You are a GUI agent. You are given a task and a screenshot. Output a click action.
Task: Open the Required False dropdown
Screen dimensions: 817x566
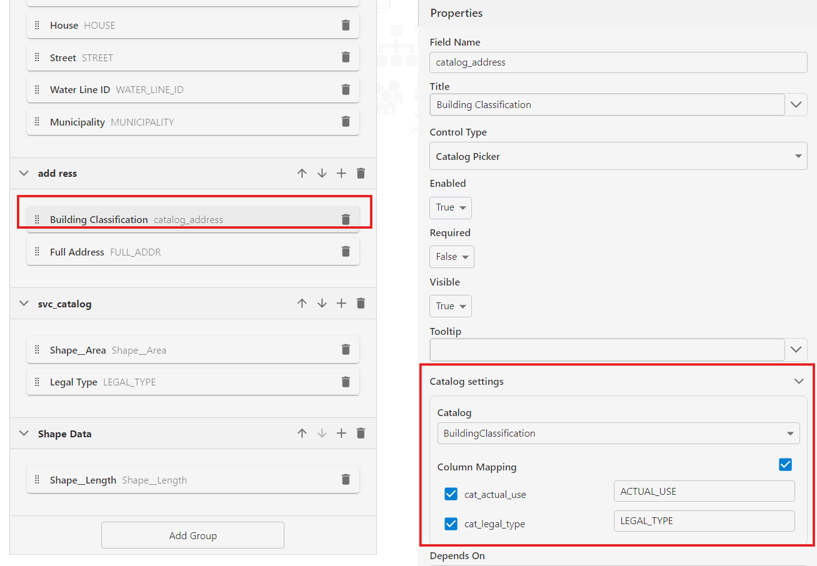(451, 257)
